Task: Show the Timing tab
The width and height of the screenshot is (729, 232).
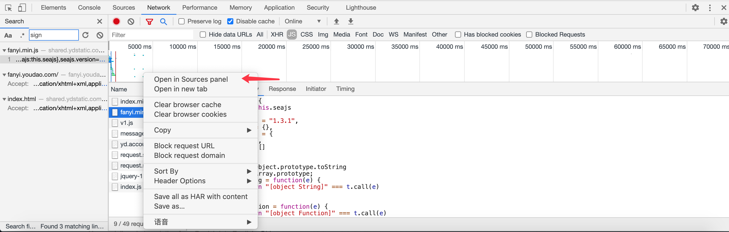Action: [x=345, y=89]
